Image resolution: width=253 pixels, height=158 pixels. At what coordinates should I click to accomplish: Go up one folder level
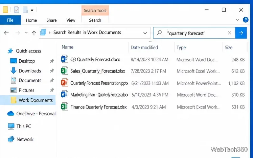(34, 33)
